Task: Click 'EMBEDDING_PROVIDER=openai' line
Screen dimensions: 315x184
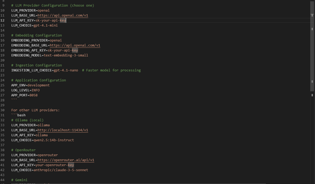Action: point(37,40)
